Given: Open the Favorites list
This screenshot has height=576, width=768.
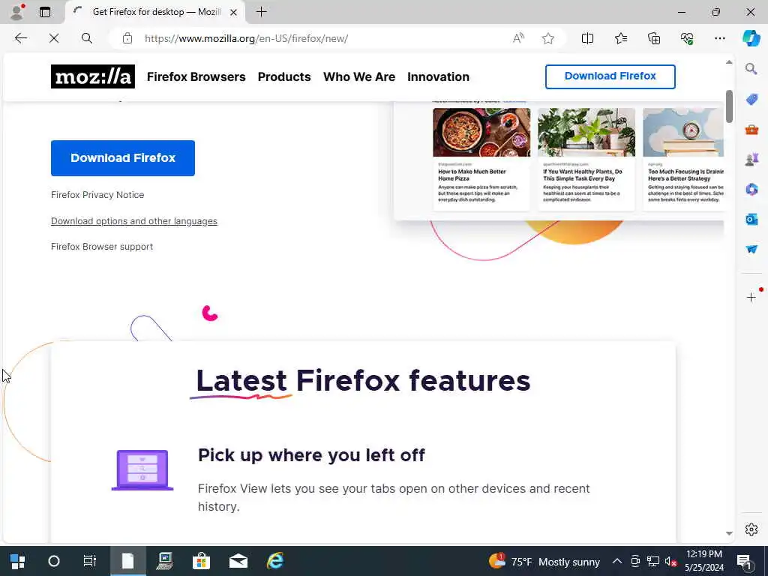Looking at the screenshot, I should click(621, 38).
